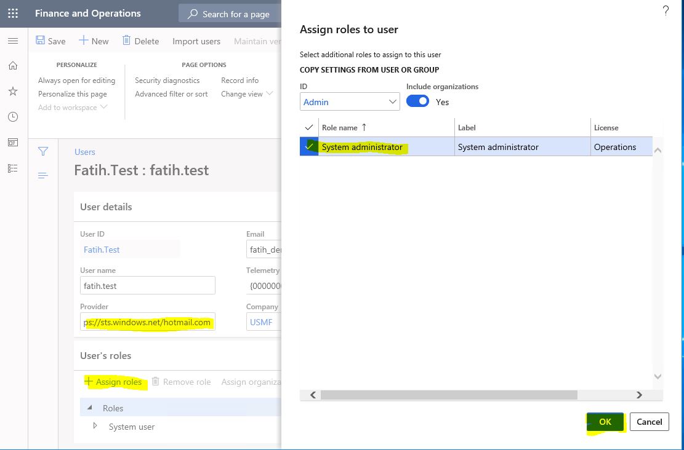Screen dimensions: 684x450
Task: Click the Users breadcrumb link
Action: (84, 152)
